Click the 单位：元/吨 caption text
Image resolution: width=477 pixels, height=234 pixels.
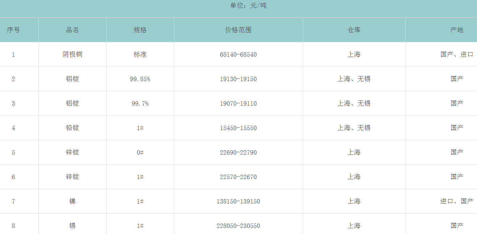coord(248,6)
